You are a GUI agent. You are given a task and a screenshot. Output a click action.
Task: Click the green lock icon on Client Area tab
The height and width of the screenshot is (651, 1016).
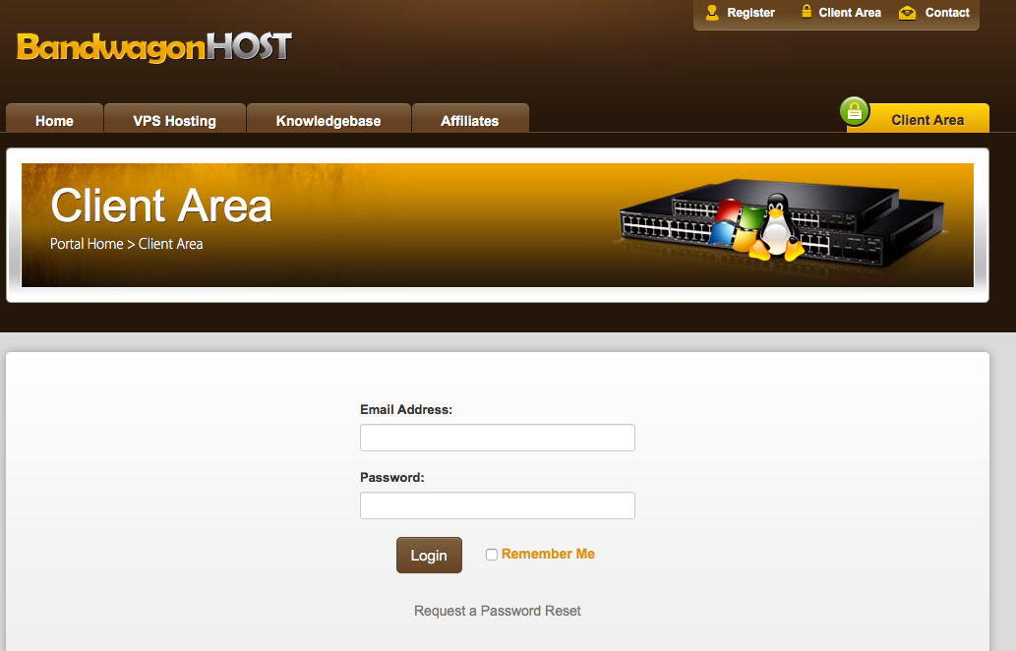click(x=855, y=112)
